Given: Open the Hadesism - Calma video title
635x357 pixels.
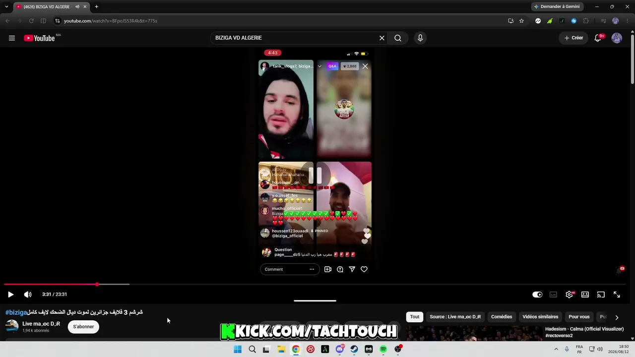Looking at the screenshot, I should [584, 332].
